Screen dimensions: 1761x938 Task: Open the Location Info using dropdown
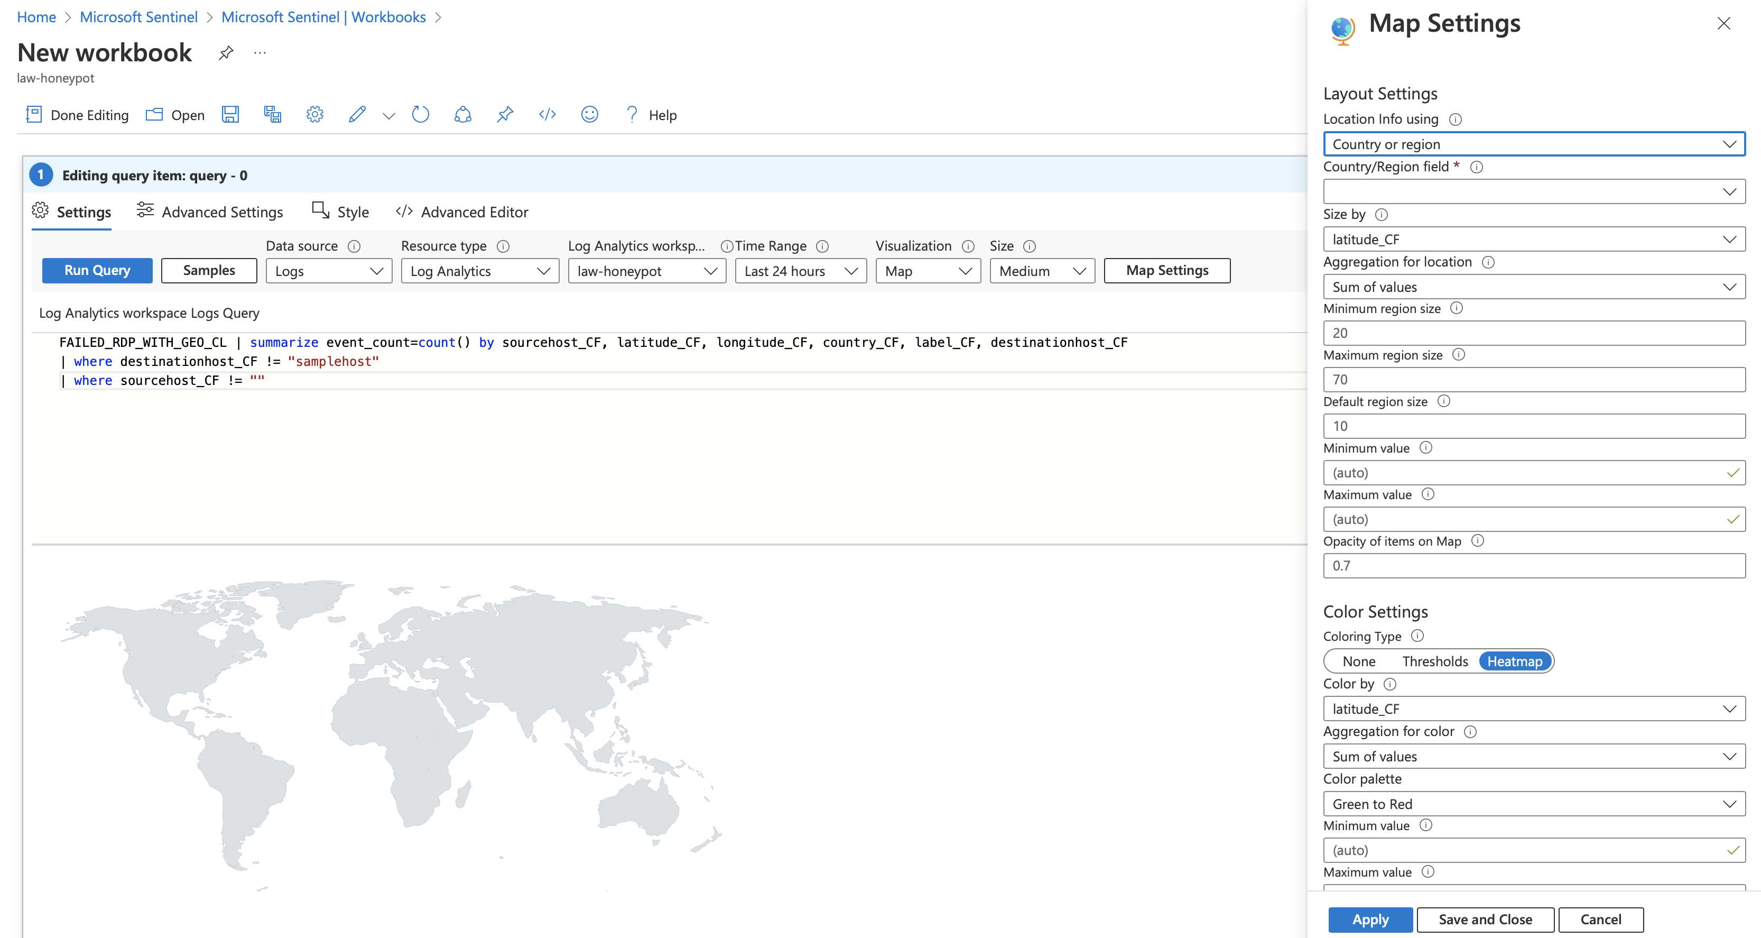tap(1534, 144)
